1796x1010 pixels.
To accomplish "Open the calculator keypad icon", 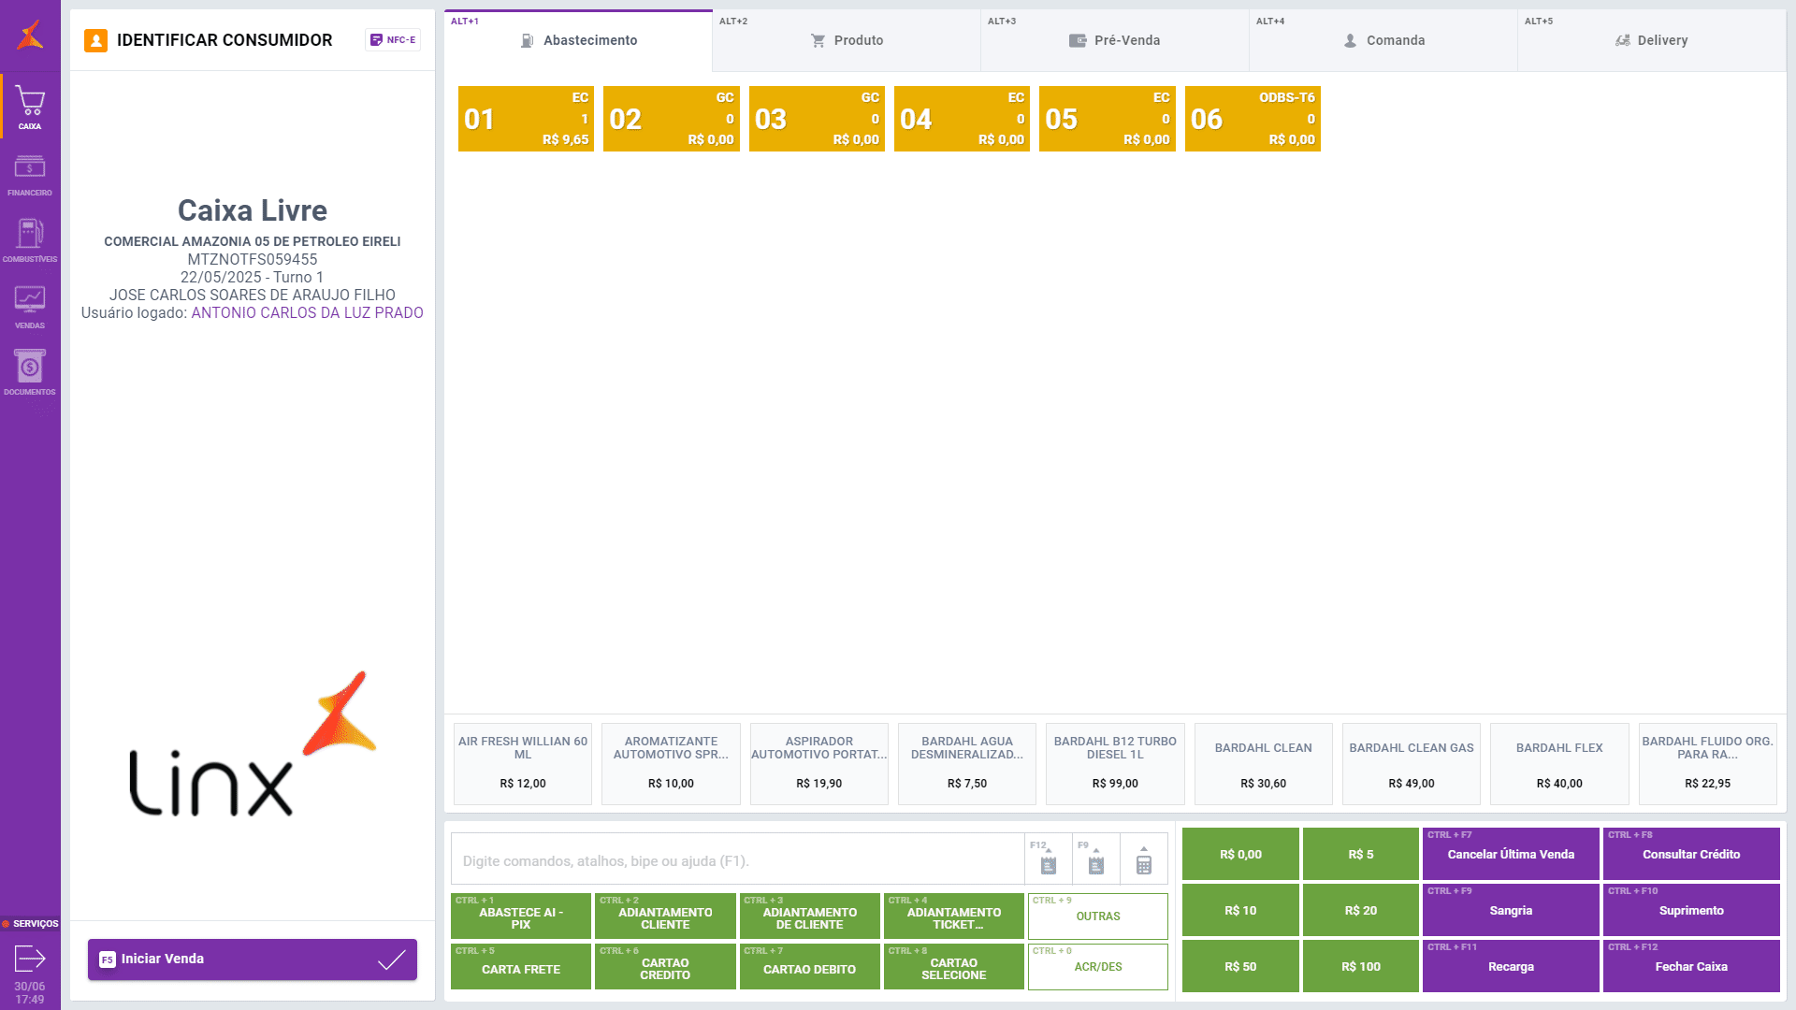I will coord(1143,860).
